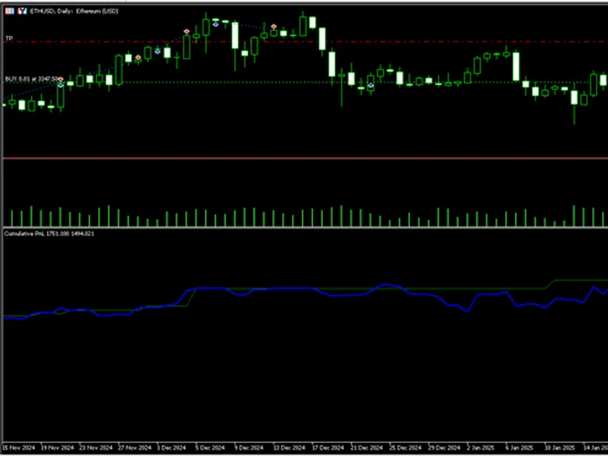This screenshot has height=456, width=608.
Task: Click the 9 Dec 2024 date label
Action: (249, 448)
